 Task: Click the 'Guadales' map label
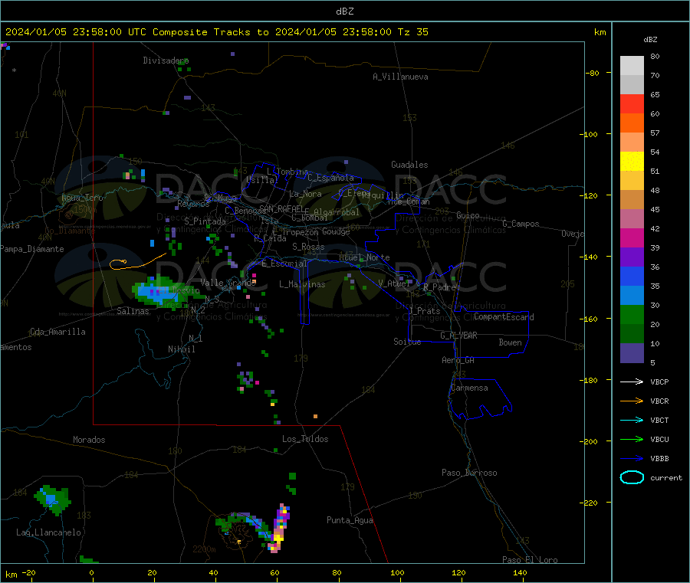click(x=409, y=165)
